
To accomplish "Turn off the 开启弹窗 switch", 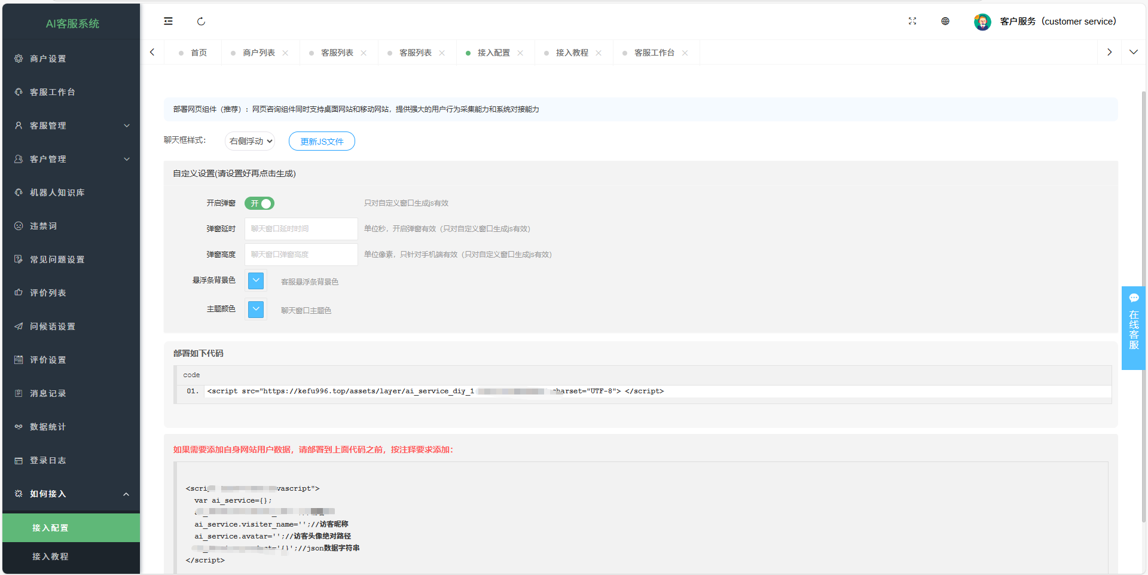I will click(259, 204).
